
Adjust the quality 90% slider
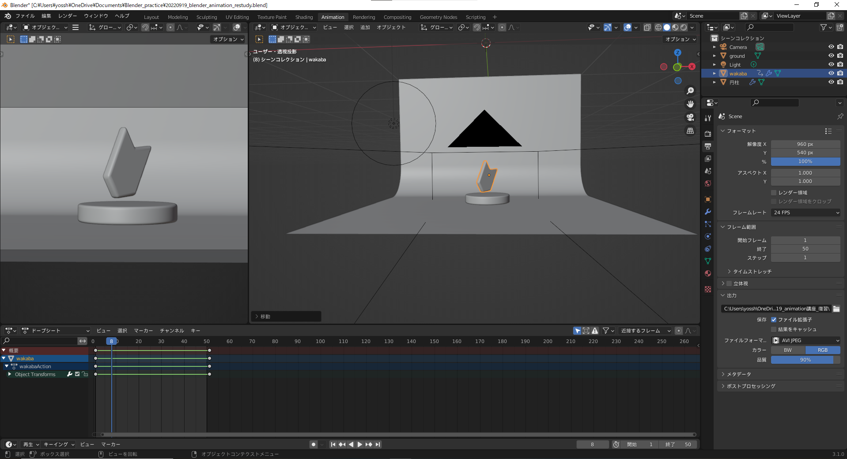[x=805, y=360]
